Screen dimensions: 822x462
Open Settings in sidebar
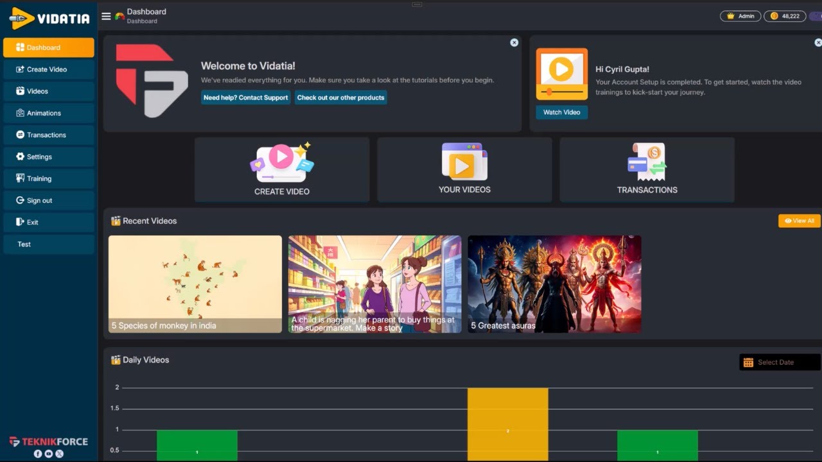[49, 157]
